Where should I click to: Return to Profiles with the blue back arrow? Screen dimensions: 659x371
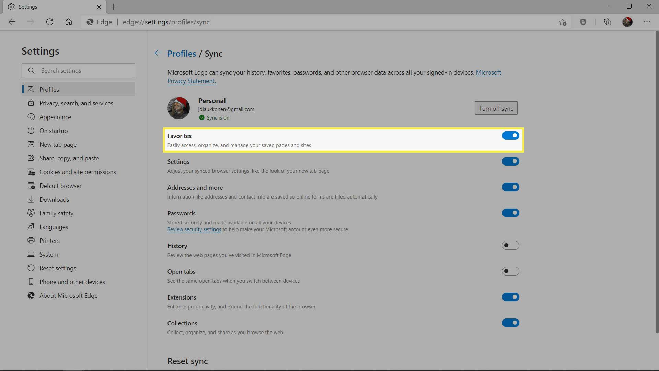[158, 53]
